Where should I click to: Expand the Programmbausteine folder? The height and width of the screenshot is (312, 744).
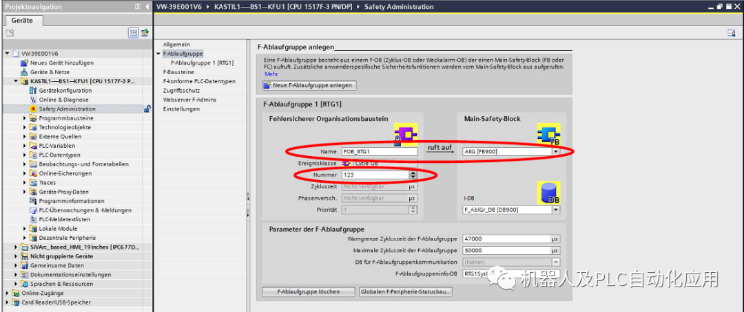pyautogui.click(x=25, y=118)
